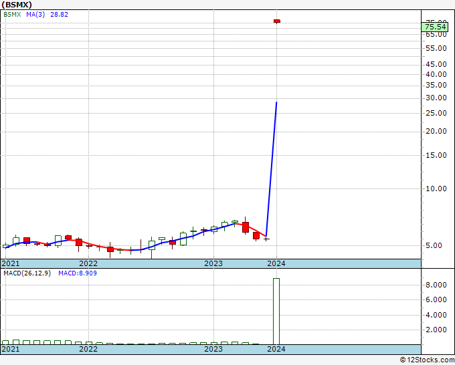Screen dimensions: 455x365
Task: Click the MA(3) legend label
Action: coord(35,15)
